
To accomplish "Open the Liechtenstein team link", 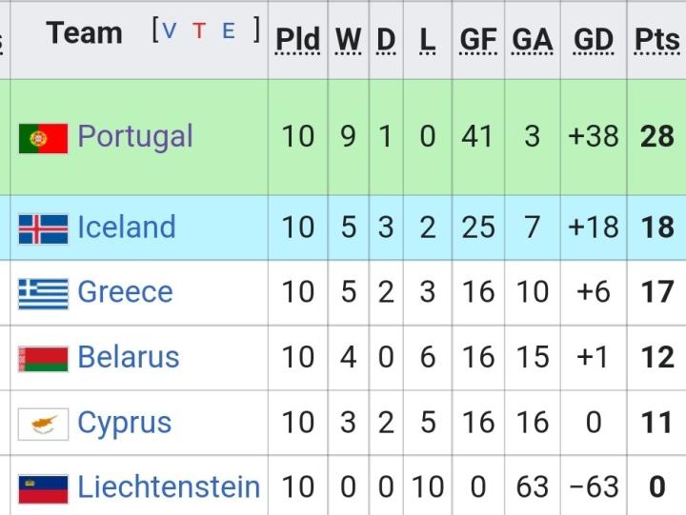I will click(x=169, y=487).
